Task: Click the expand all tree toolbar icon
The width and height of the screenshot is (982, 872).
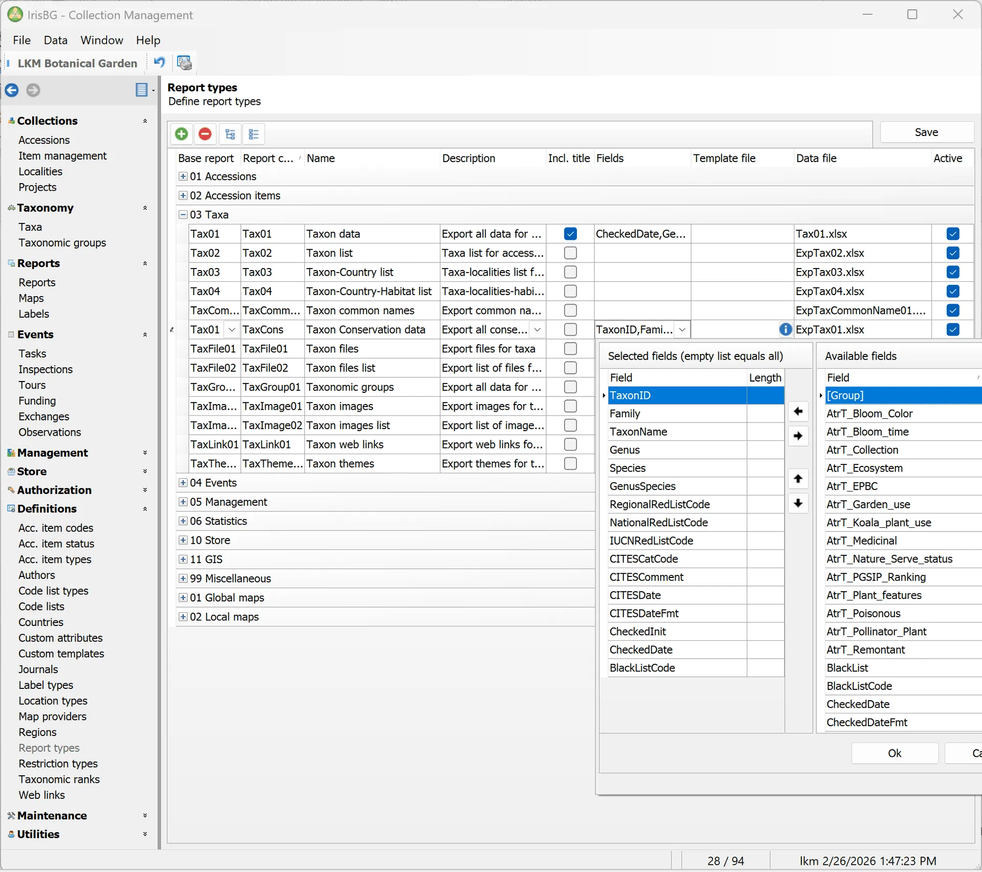Action: [x=230, y=134]
